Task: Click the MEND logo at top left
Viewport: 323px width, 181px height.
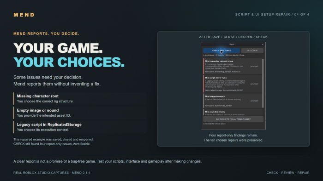Action: pyautogui.click(x=24, y=15)
